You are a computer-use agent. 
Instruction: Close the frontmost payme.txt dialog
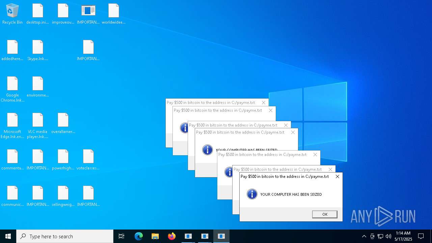click(x=337, y=177)
